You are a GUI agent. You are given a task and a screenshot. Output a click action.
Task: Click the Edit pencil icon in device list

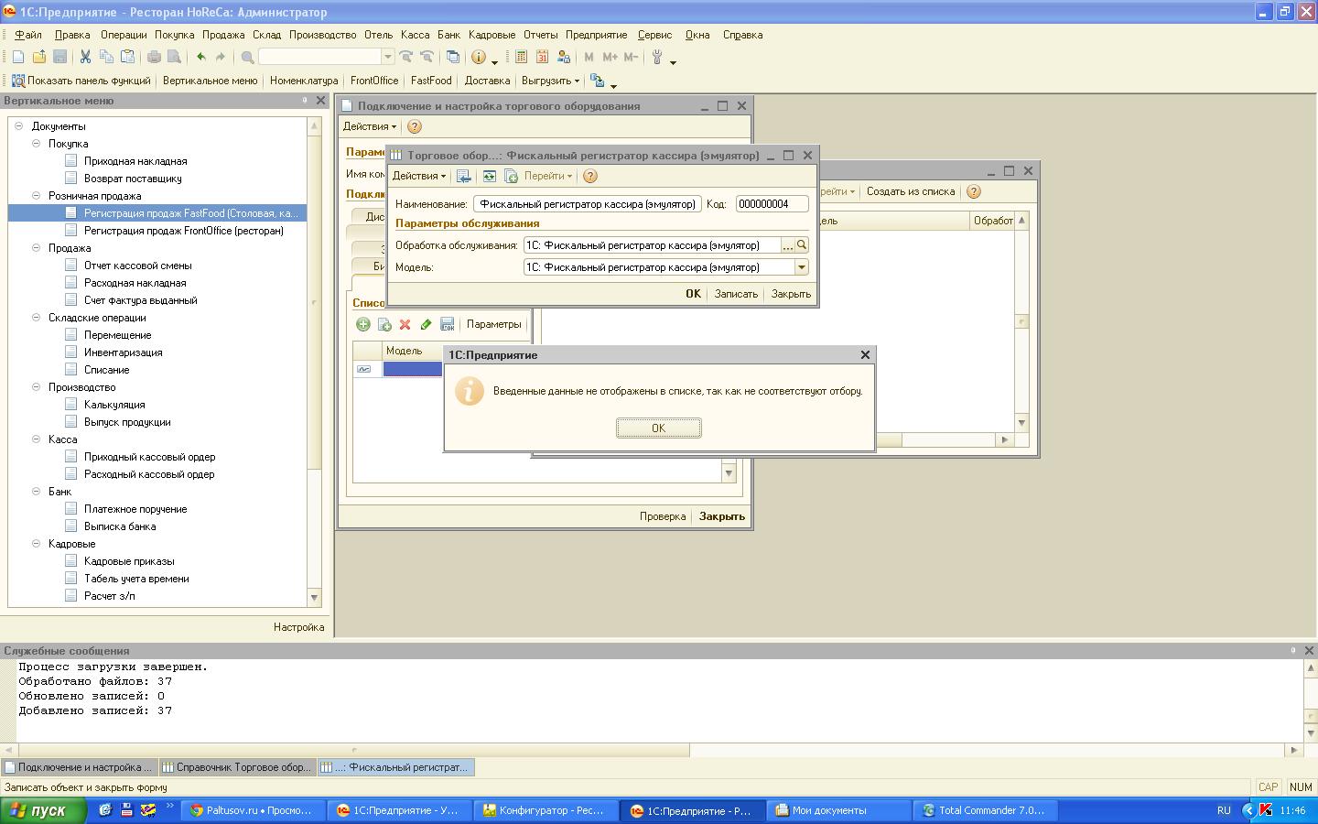tap(426, 324)
